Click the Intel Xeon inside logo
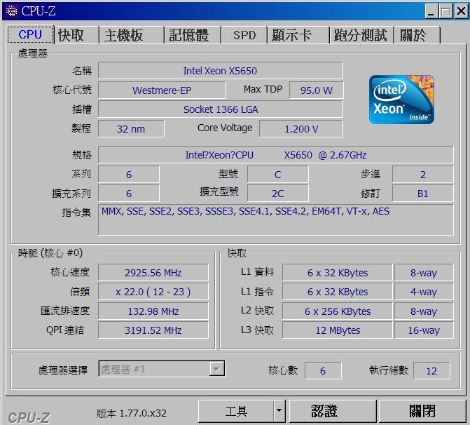 click(x=401, y=100)
